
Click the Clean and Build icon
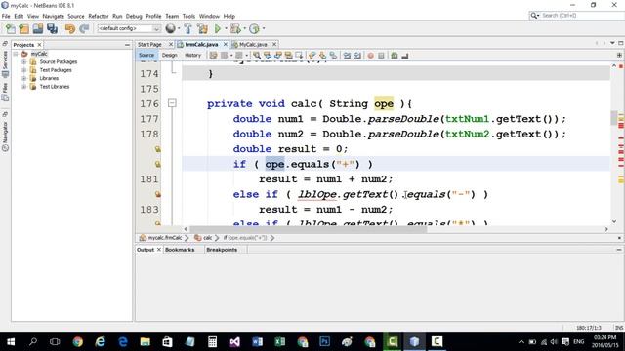click(x=202, y=28)
